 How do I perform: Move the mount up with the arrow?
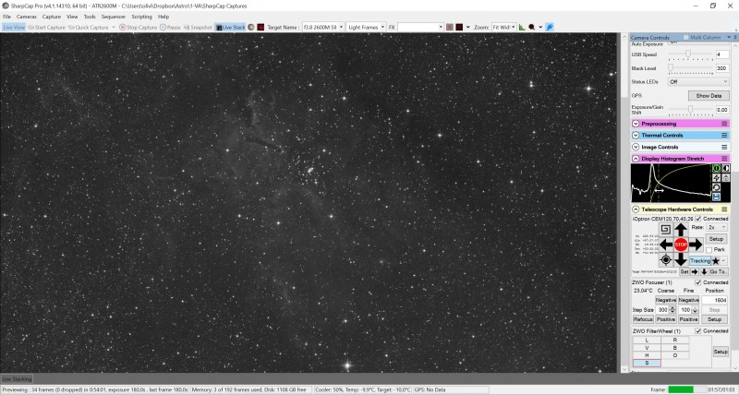[x=681, y=230]
